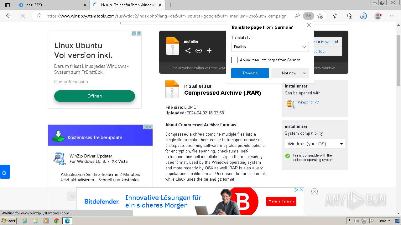Click the Linux Ubuntu Vollversion inkl. headline
Viewport: 401px width, 225px height.
click(83, 50)
